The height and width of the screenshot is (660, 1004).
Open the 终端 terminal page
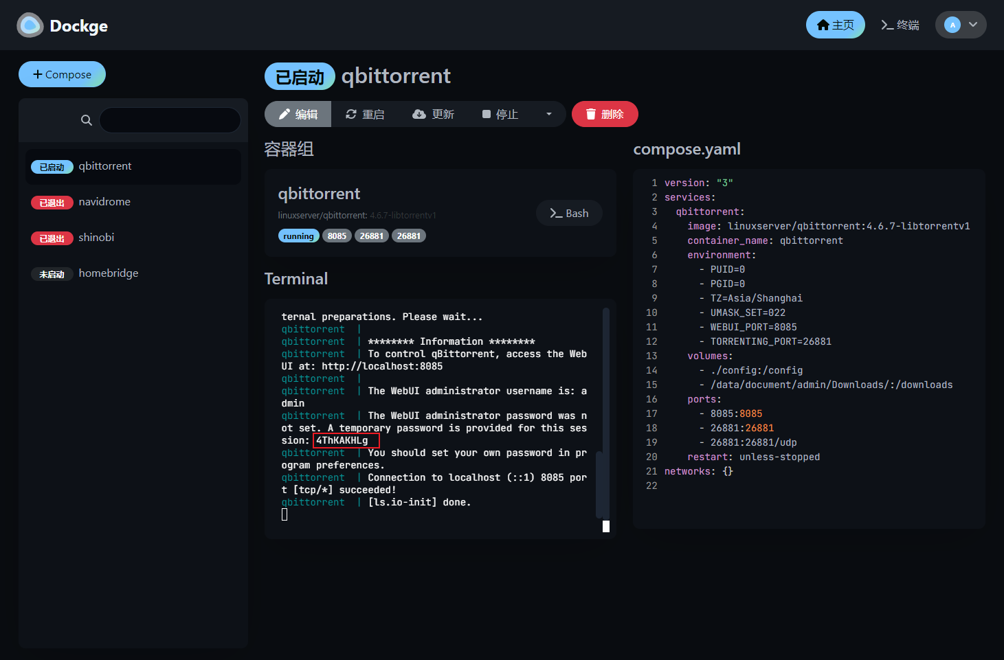[x=900, y=25]
